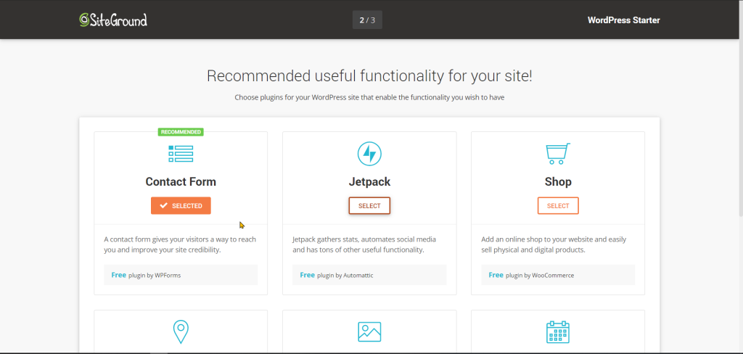Click the 'Choose plugins for your WordPress site' subtitle
The image size is (743, 354).
coord(369,98)
